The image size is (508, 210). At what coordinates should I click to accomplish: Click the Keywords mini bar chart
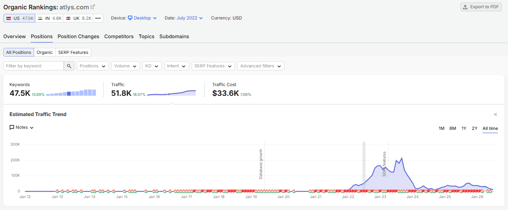click(x=71, y=93)
